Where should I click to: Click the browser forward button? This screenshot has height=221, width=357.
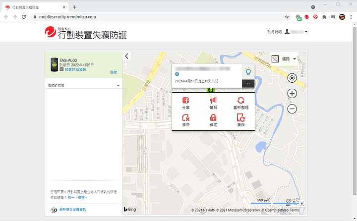click(15, 17)
